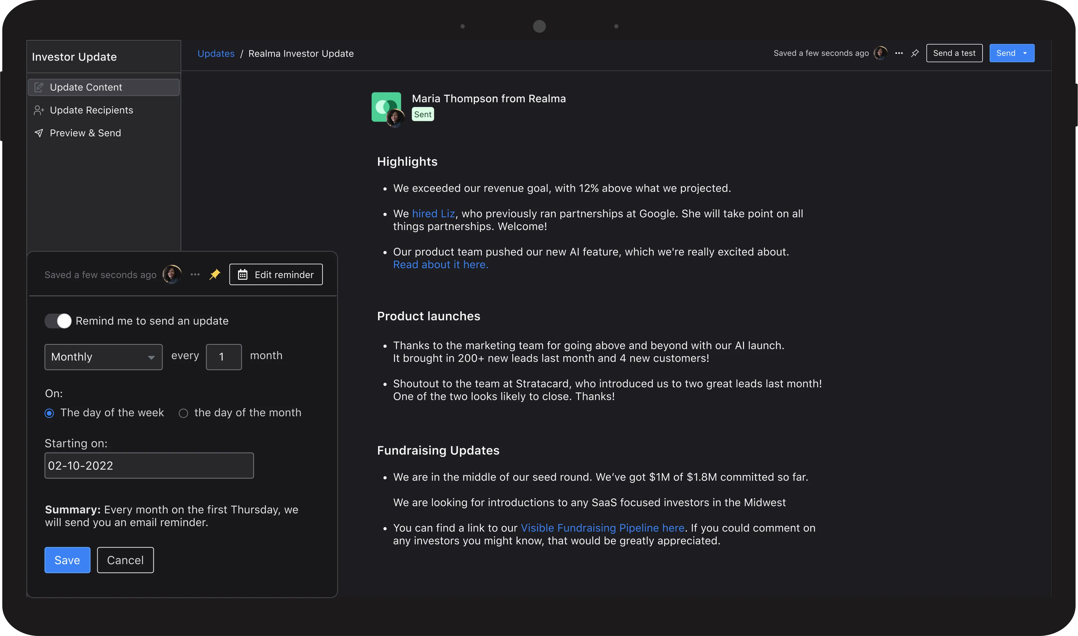The image size is (1078, 636).
Task: Click the every-month interval number field
Action: 223,357
